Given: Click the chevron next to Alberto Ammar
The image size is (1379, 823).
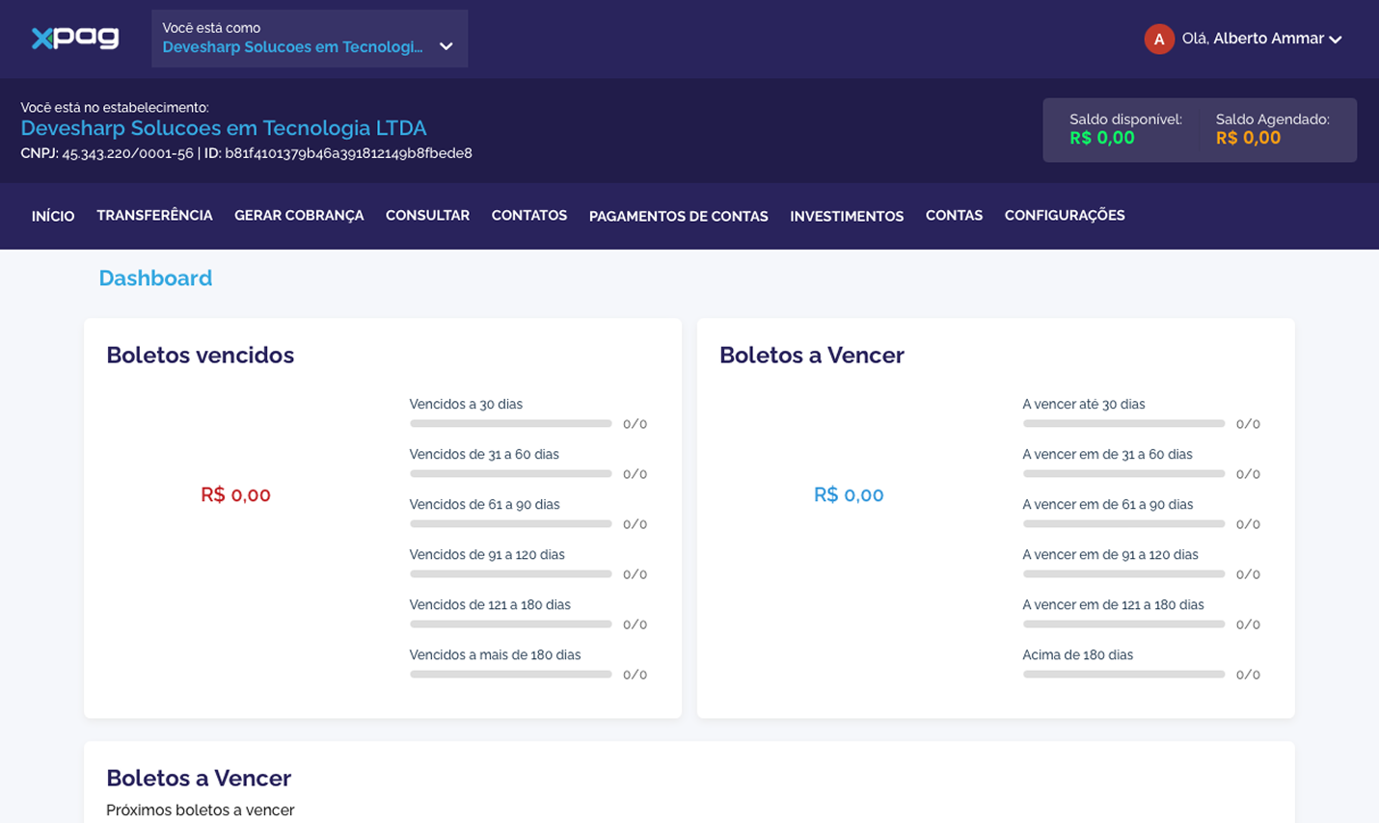Looking at the screenshot, I should 1336,40.
